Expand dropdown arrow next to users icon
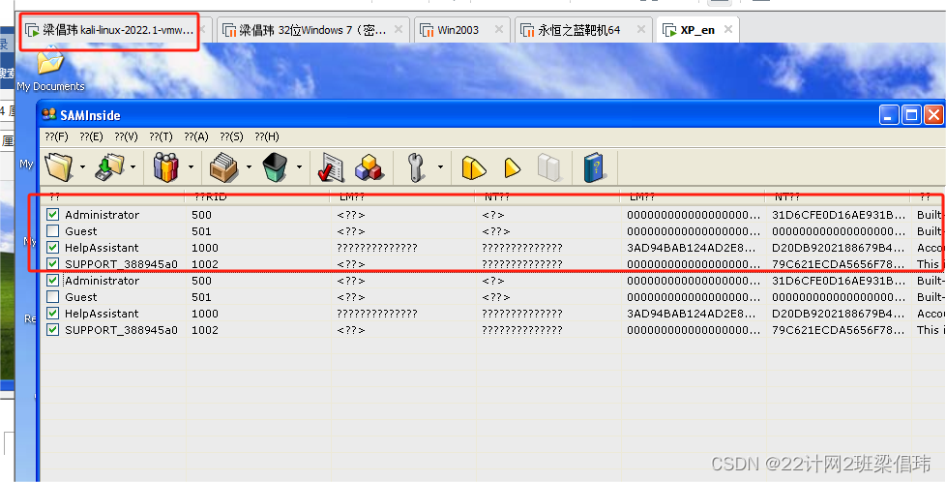Image resolution: width=946 pixels, height=482 pixels. tap(191, 166)
